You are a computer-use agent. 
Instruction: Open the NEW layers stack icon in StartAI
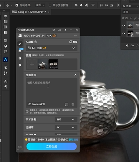pos(20,51)
